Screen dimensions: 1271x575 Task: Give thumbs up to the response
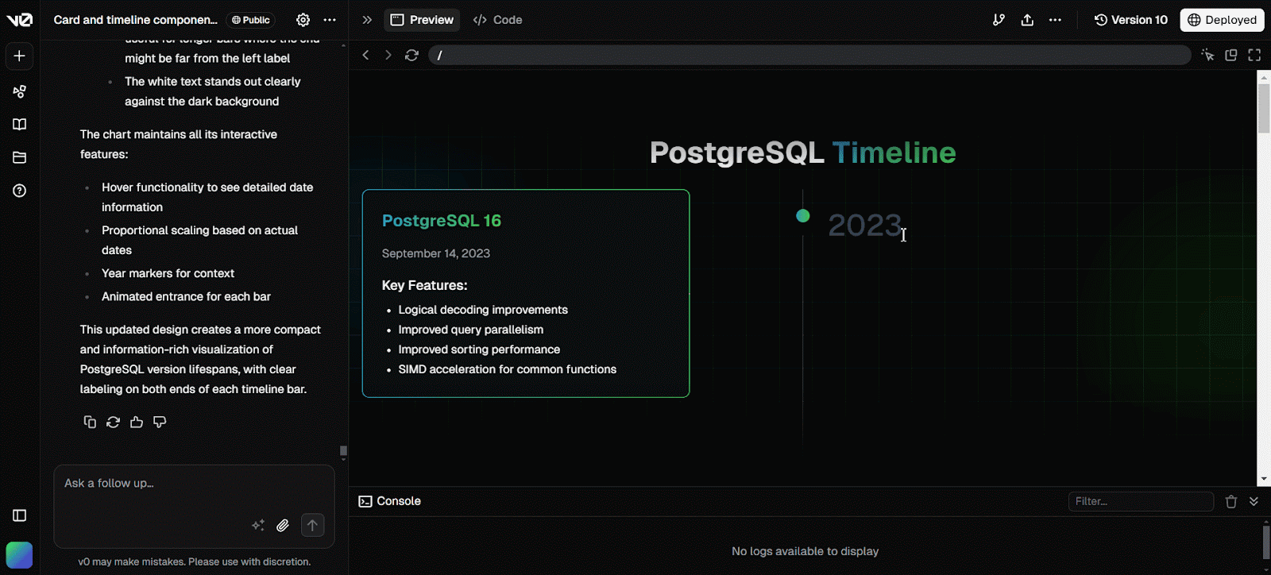coord(137,422)
